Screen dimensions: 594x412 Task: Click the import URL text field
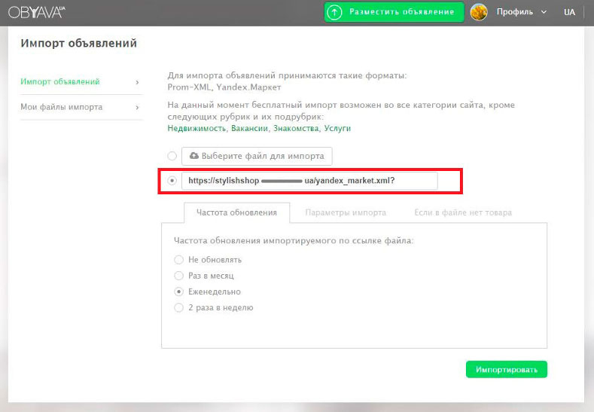[309, 181]
